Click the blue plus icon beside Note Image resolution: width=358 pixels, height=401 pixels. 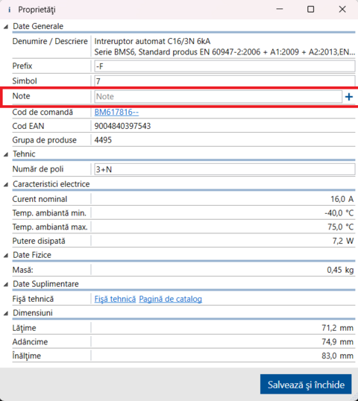pyautogui.click(x=349, y=97)
